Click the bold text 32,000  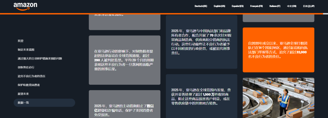[x=302, y=52]
